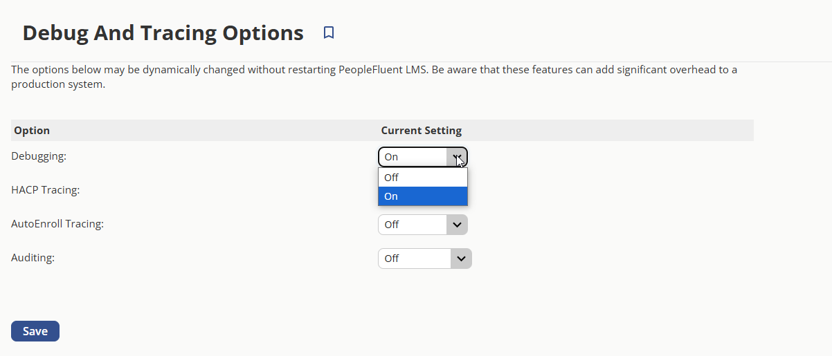832x356 pixels.
Task: Choose the highlighted On option in list
Action: 423,196
